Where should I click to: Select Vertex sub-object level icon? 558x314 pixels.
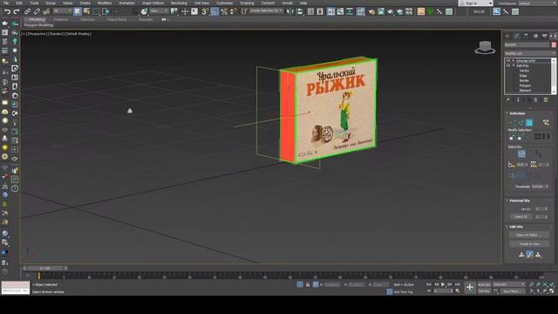coord(513,122)
